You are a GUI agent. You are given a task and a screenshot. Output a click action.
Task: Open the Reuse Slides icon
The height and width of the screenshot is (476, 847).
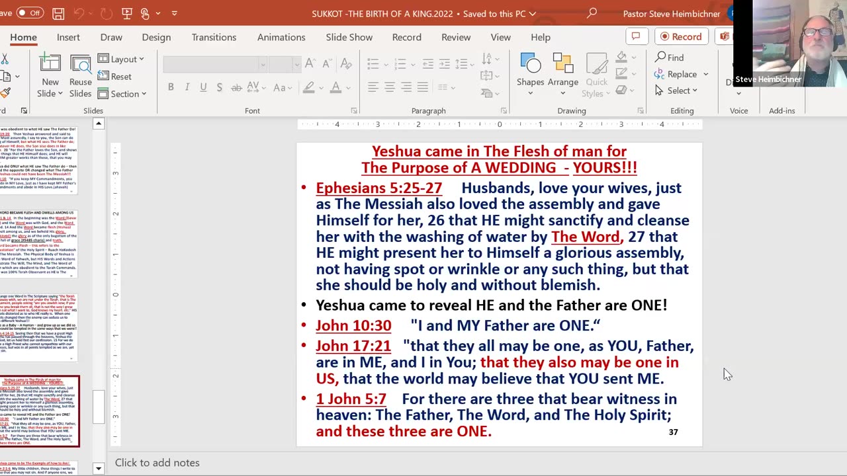[81, 64]
